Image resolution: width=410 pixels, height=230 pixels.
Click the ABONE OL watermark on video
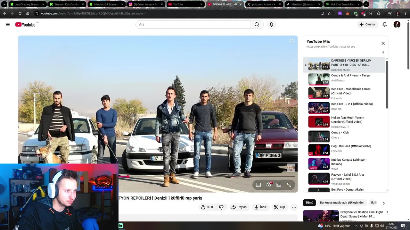coord(291,168)
